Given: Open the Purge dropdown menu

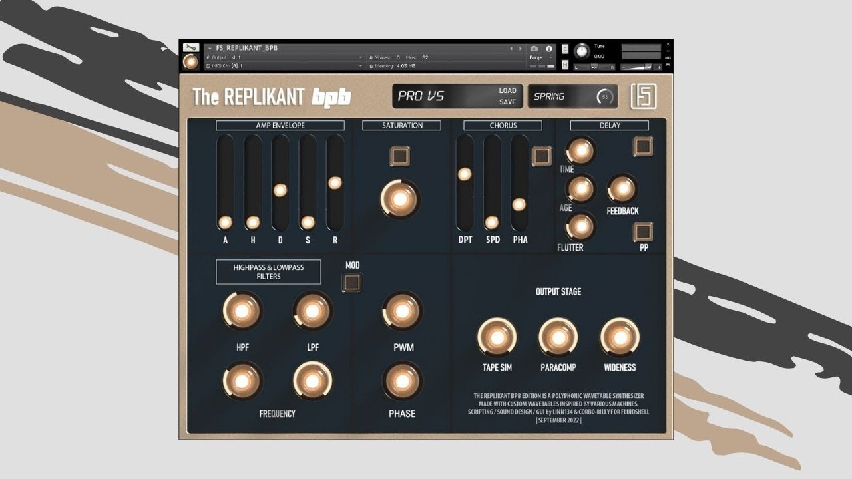Looking at the screenshot, I should (541, 58).
